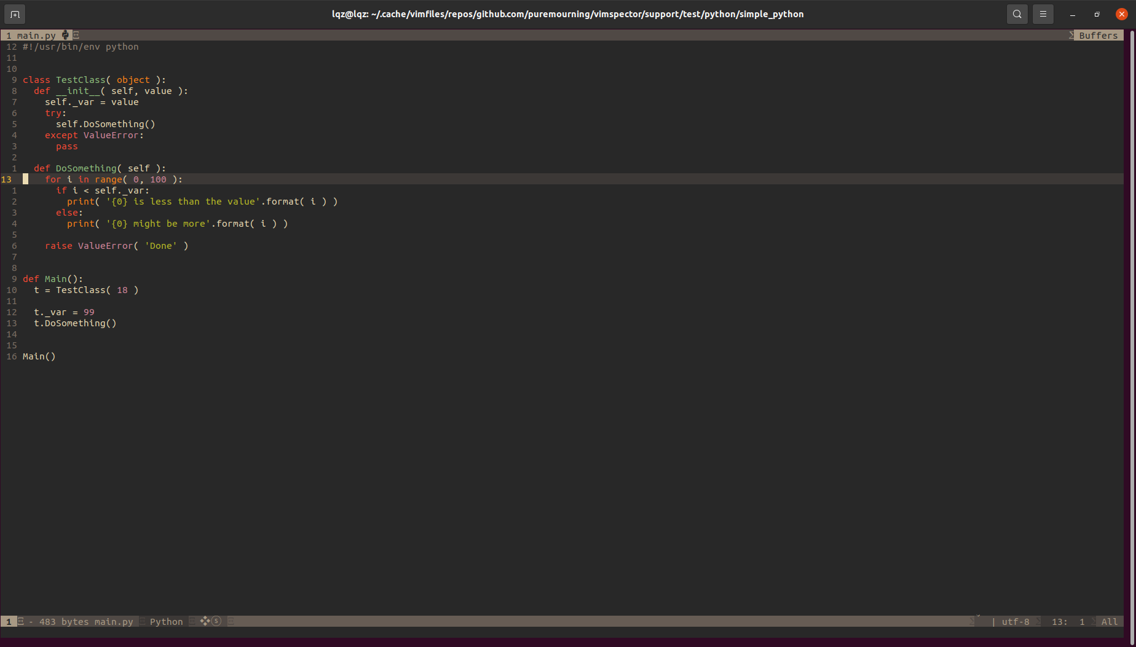
Task: Switch to the main.py buffer tab
Action: coord(36,36)
